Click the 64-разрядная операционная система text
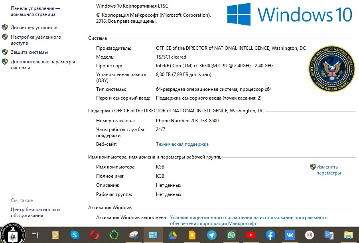The height and width of the screenshot is (243, 359). [214, 89]
